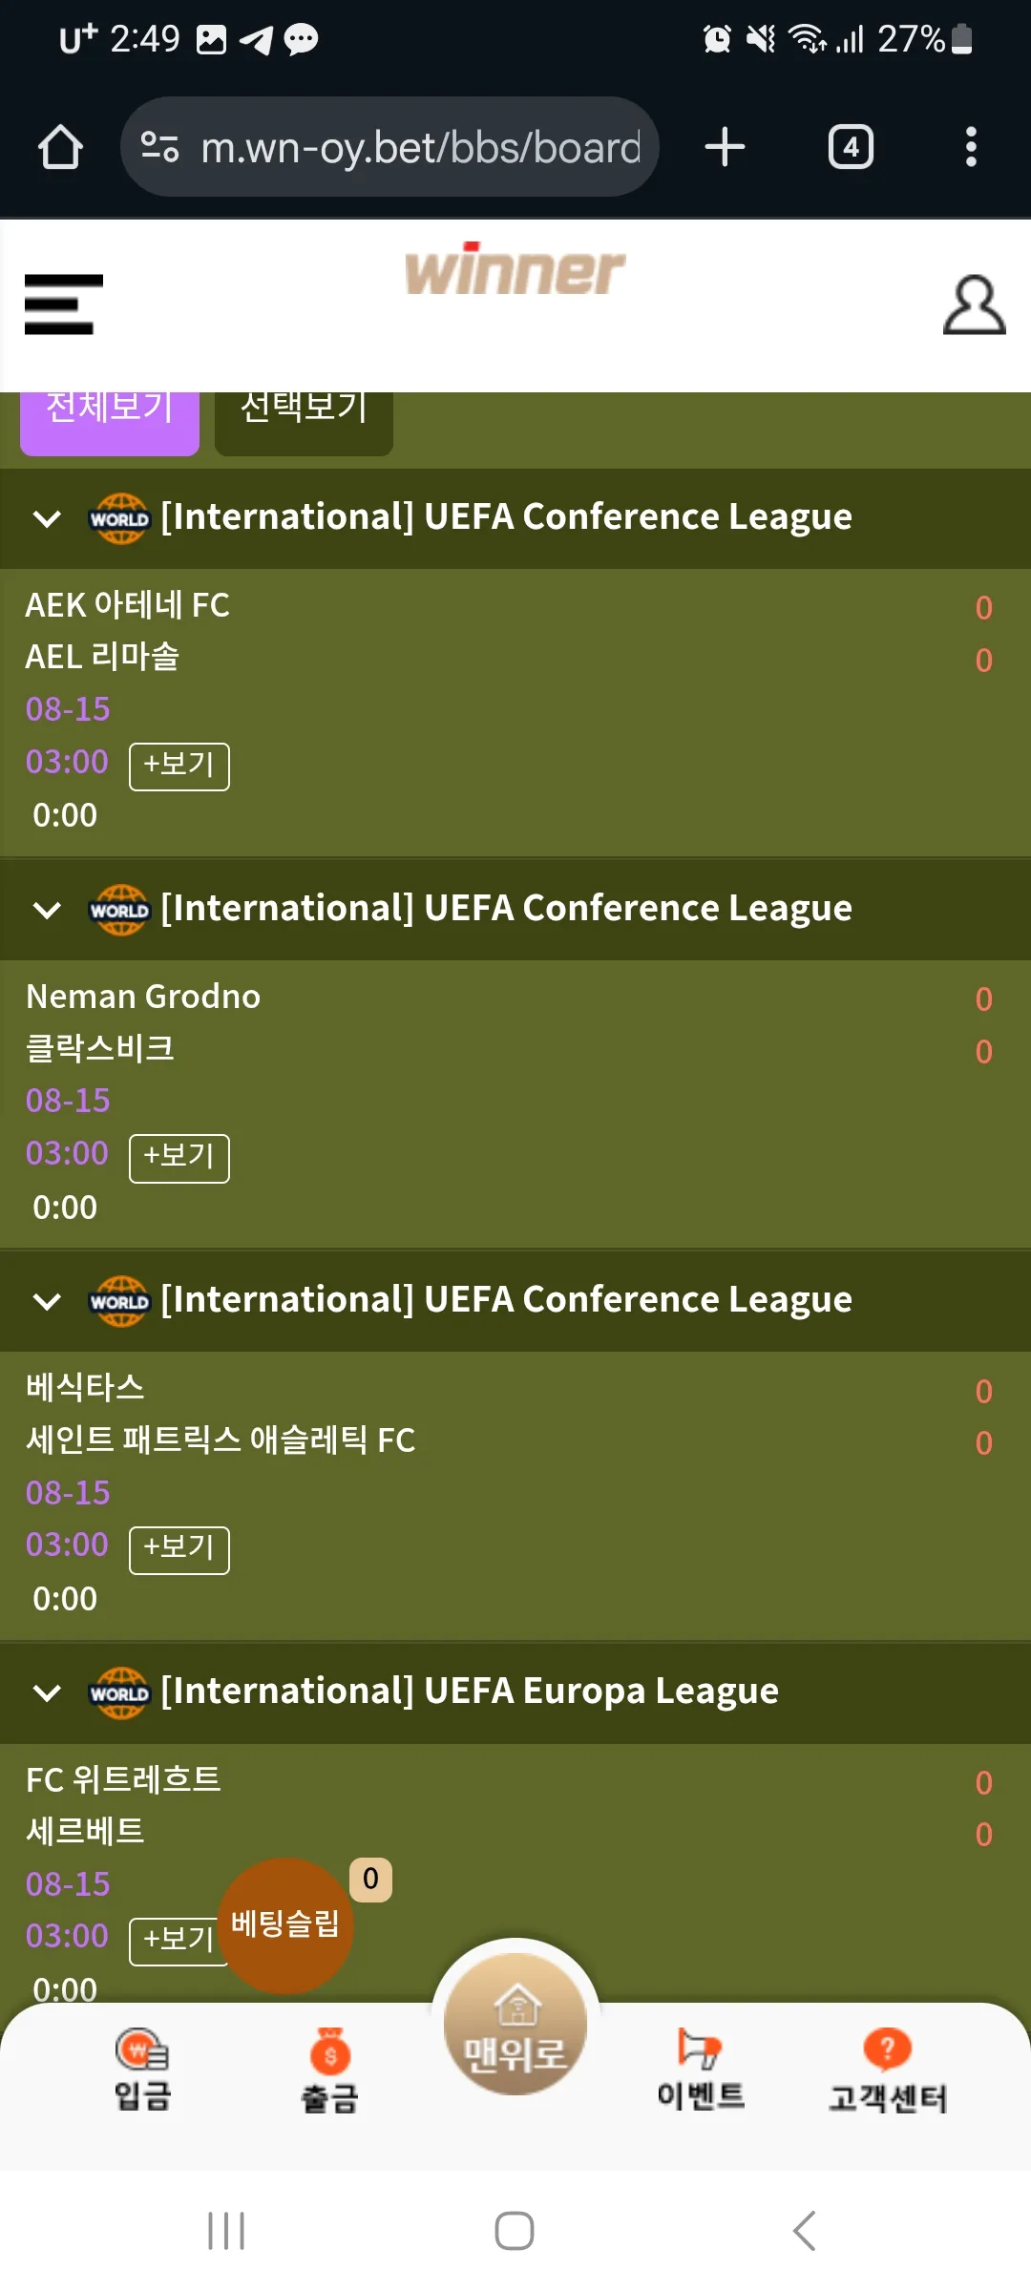Image resolution: width=1031 pixels, height=2291 pixels.
Task: Open the 베팅슬립 betting slip bubble
Action: (x=285, y=1925)
